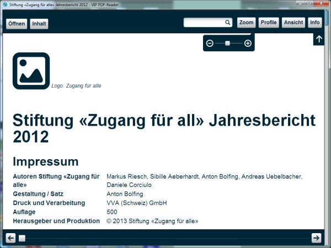Screen dimensions: 331x248
Task: Click 'Daniele Corciulo' author name
Action: coord(129,185)
